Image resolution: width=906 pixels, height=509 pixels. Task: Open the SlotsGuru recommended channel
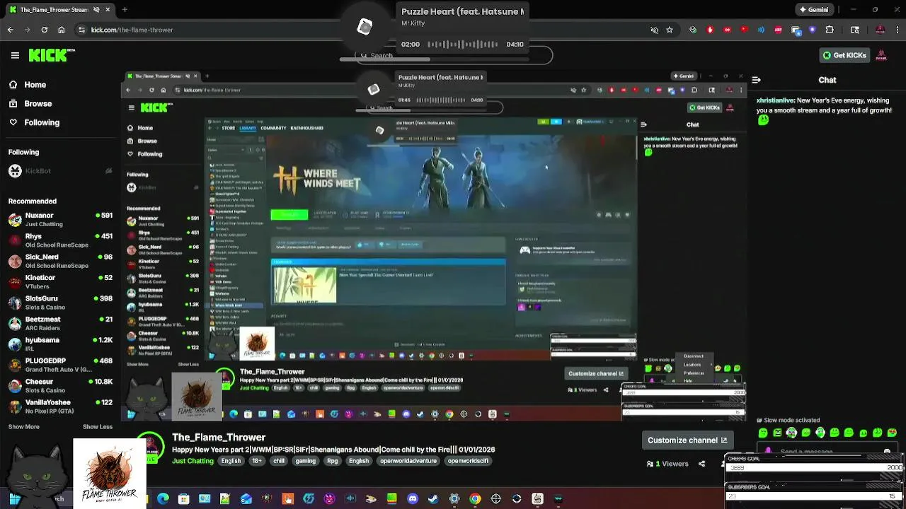[60, 303]
